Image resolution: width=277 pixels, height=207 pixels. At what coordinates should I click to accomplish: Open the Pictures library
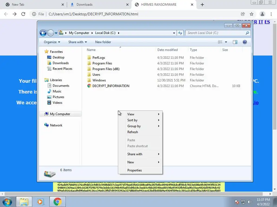coord(58,97)
